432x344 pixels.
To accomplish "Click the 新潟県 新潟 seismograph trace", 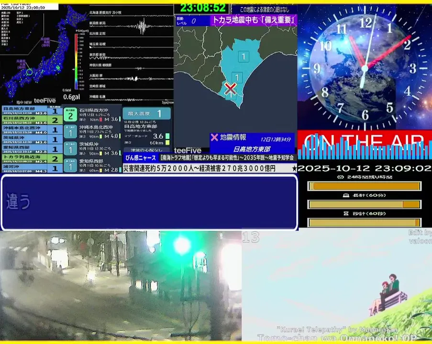I will pyautogui.click(x=131, y=26).
